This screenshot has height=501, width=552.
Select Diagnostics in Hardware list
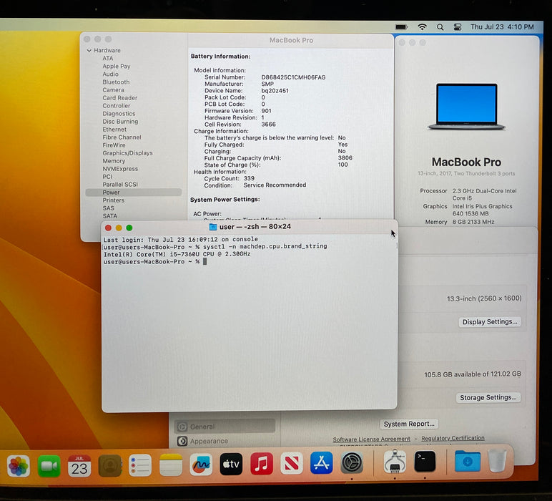pyautogui.click(x=119, y=114)
